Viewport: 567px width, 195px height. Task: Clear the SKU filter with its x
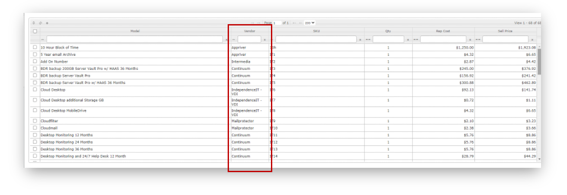(360, 40)
